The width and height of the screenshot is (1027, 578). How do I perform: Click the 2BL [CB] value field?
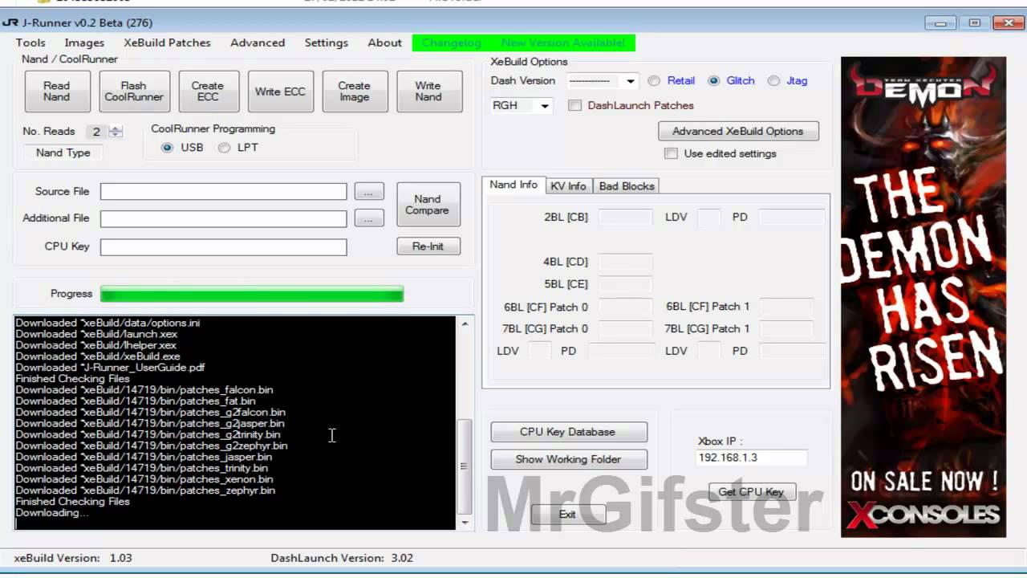pyautogui.click(x=625, y=218)
